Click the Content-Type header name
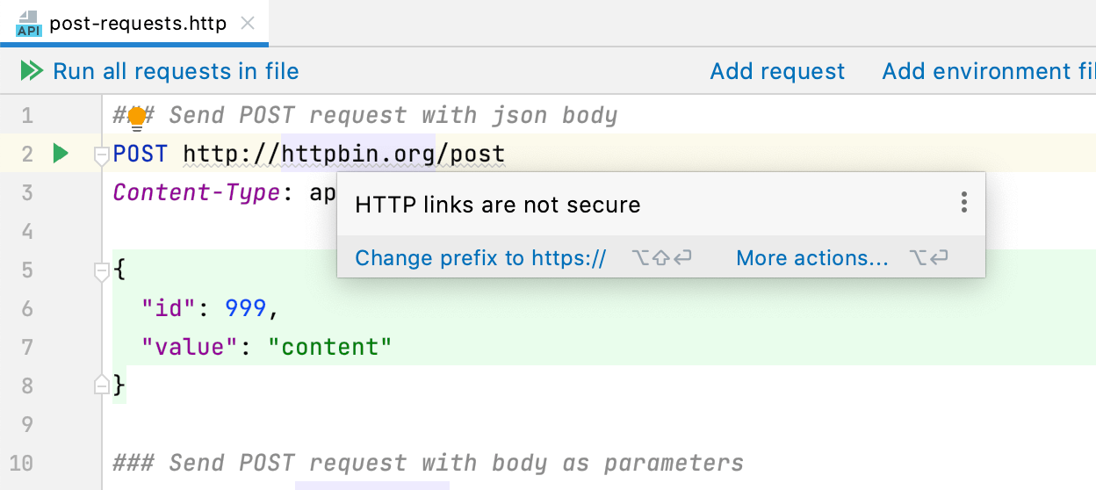The image size is (1096, 490). (x=197, y=193)
